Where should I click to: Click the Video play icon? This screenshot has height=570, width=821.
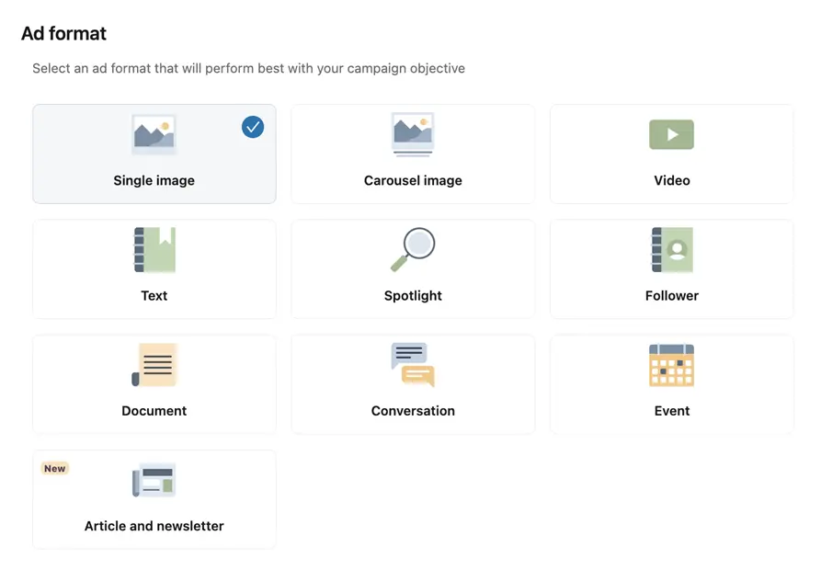point(671,134)
